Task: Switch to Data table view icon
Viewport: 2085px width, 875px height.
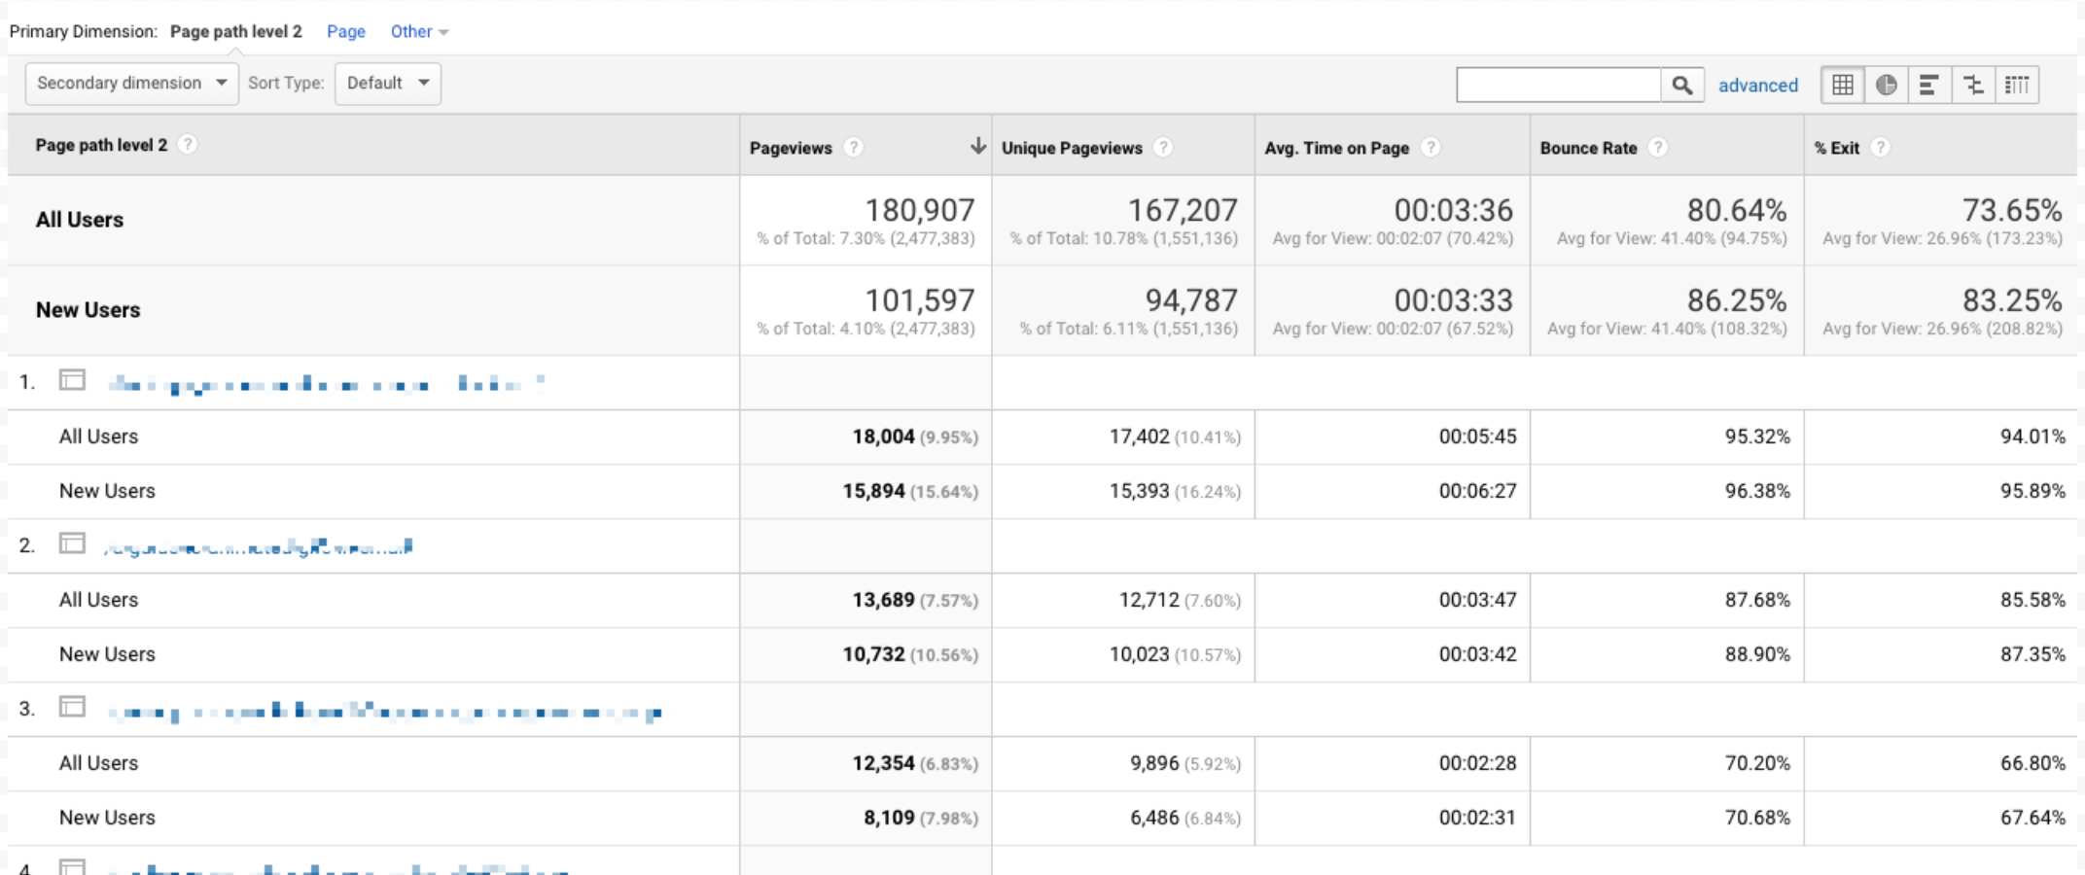Action: click(1842, 85)
